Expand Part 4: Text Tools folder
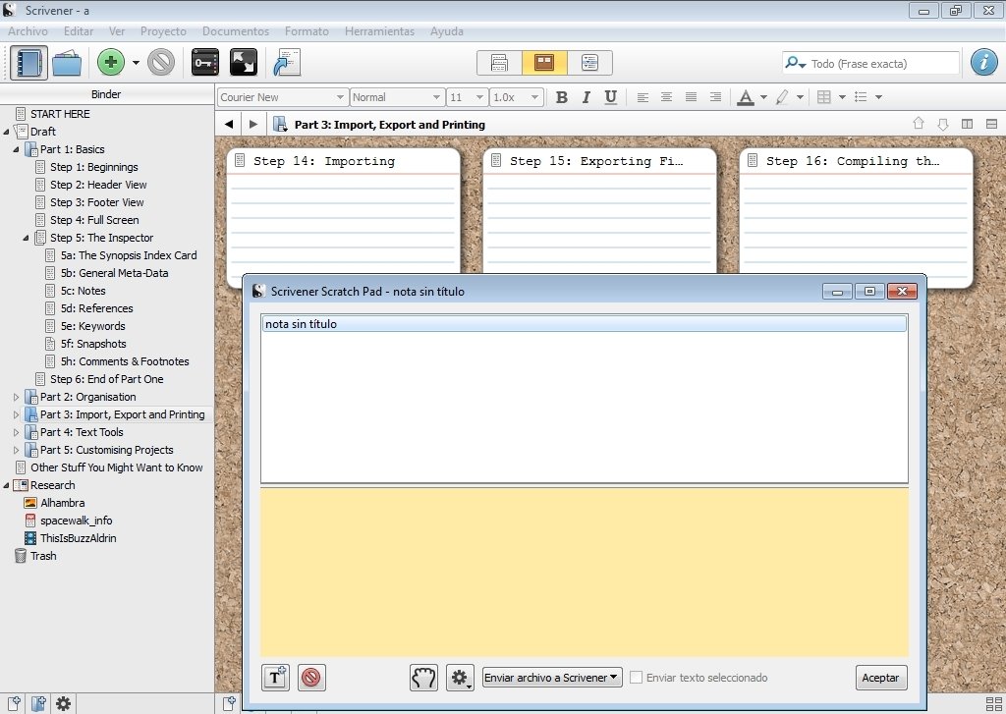The image size is (1006, 714). tap(16, 432)
